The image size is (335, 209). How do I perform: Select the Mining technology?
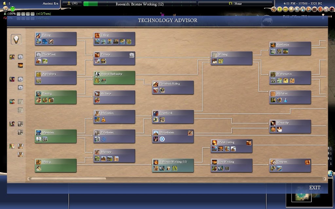(x=56, y=166)
